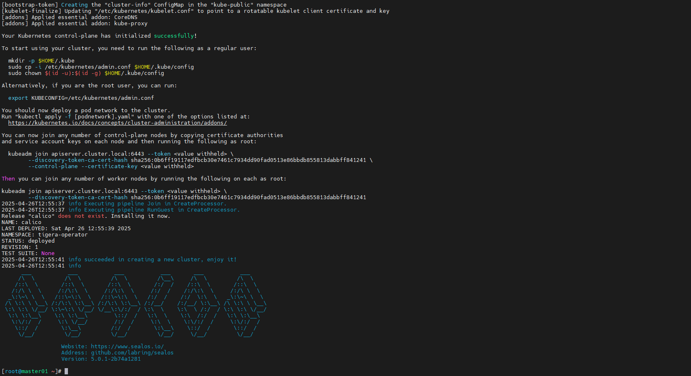
Task: Click the "NAMESPACE: tigera-operator" line
Action: pyautogui.click(x=45, y=235)
